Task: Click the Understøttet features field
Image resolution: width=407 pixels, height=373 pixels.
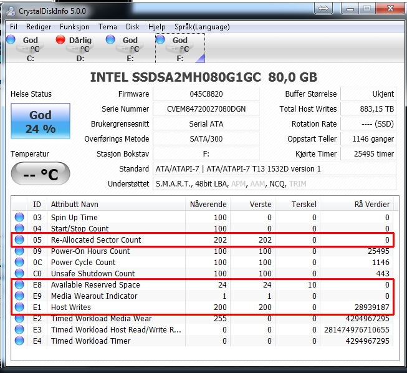Action: 275,184
